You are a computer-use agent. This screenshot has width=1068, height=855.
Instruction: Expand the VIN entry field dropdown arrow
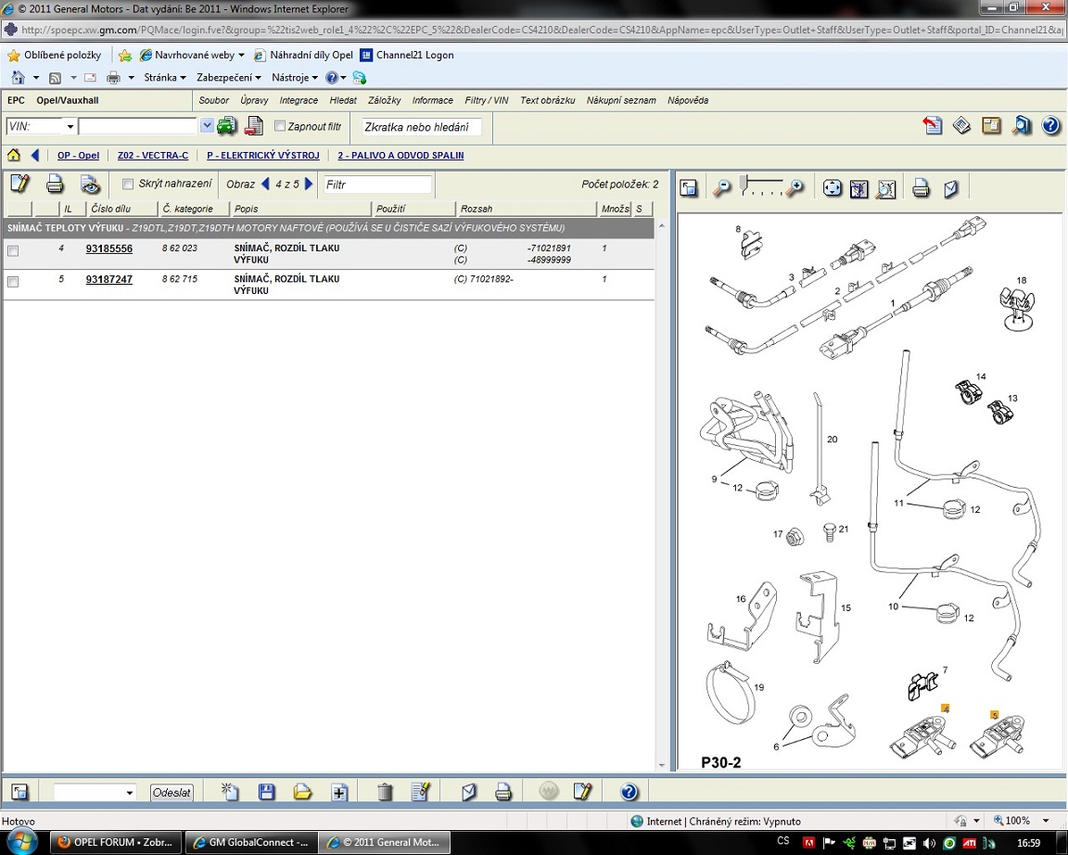(207, 126)
